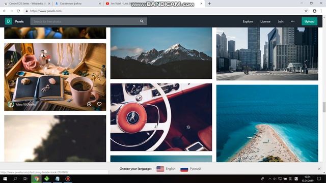Viewport: 326px width, 183px height.
Task: Click the Pexels logo icon
Action: (x=9, y=21)
